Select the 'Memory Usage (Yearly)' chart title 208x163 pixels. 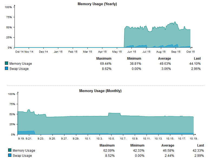[97, 4]
